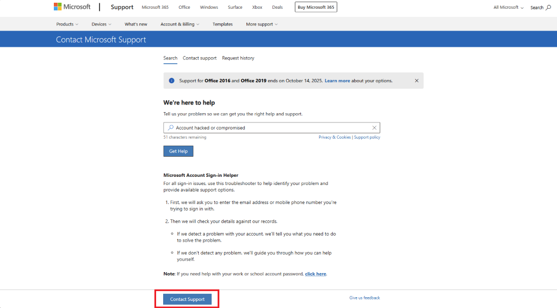Expand the Devices dropdown

coord(101,24)
